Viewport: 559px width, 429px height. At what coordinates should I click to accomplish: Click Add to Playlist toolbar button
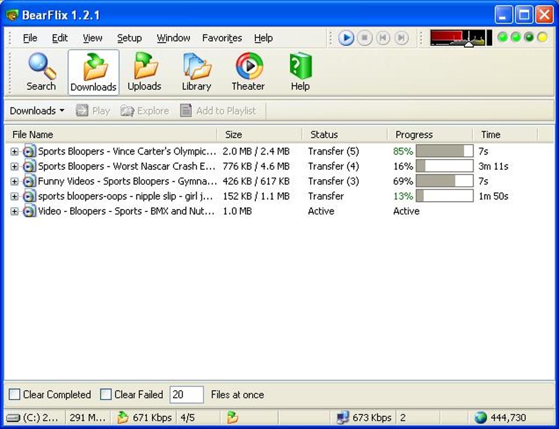click(x=218, y=111)
